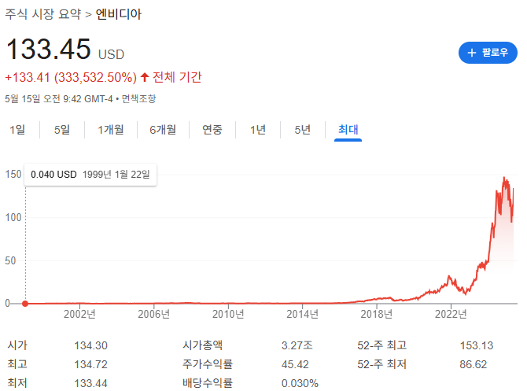Click the 엔비디아 company name heading
The height and width of the screenshot is (391, 527).
coord(119,14)
